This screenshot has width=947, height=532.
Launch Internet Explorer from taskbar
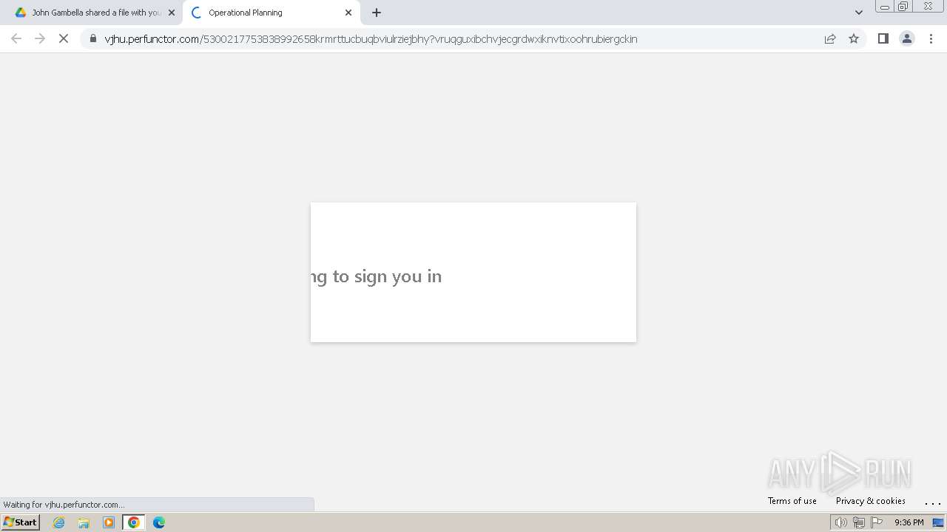coord(59,522)
